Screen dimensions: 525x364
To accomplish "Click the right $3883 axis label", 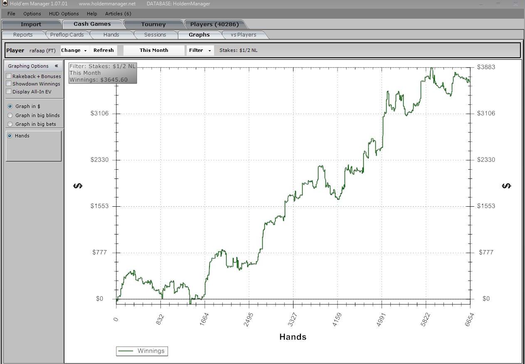I will (486, 67).
